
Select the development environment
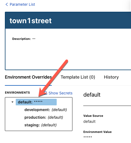[x=46, y=110]
